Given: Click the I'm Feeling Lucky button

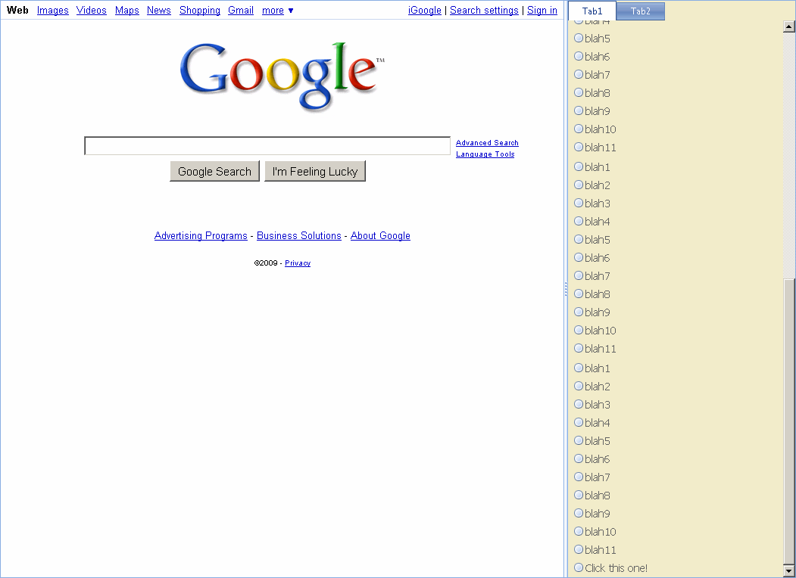Looking at the screenshot, I should (315, 172).
